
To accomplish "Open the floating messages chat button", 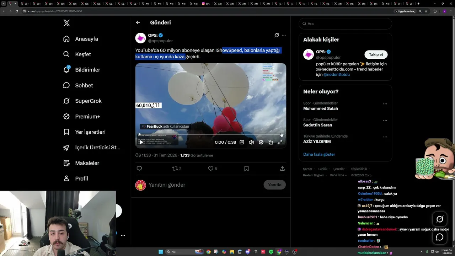I will [440, 237].
